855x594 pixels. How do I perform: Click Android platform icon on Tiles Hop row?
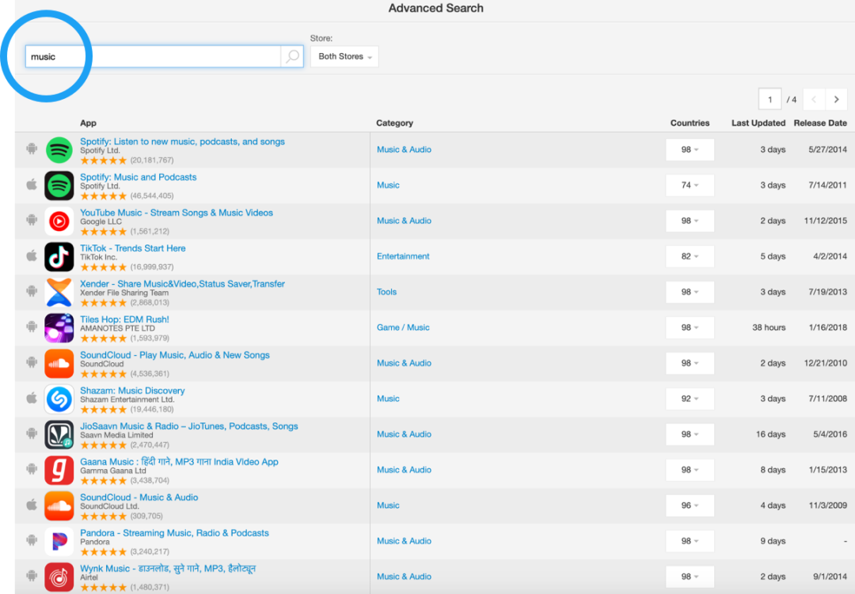click(x=32, y=327)
